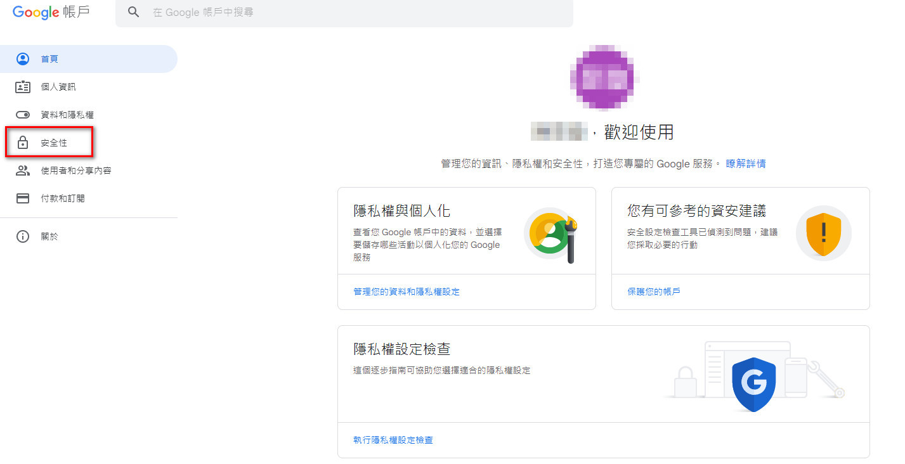905x464 pixels.
Task: Open the 瞭解詳情 link
Action: point(746,163)
